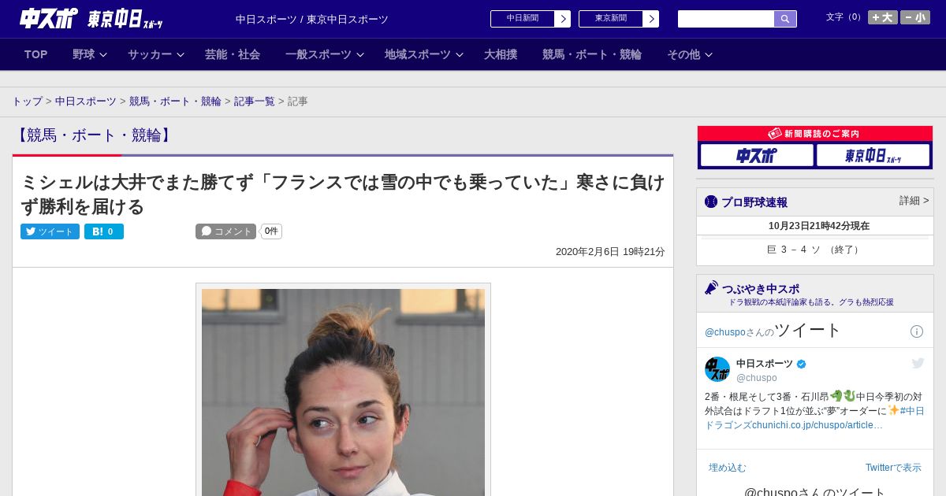Click the Twitter bird icon in tweet
The width and height of the screenshot is (946, 496).
[918, 363]
